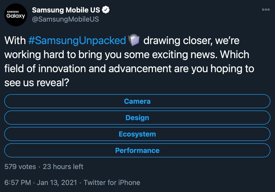The image size is (275, 192).
Task: Click the 23 hours left label
Action: tap(63, 167)
